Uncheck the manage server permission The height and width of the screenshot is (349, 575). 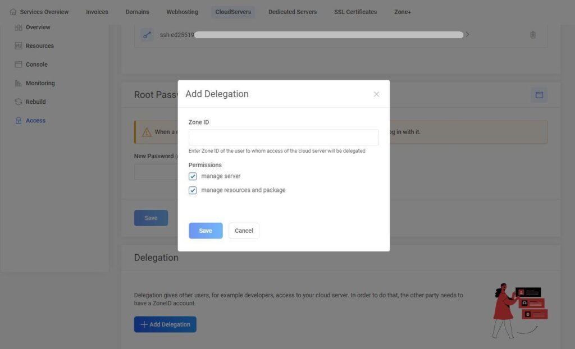tap(193, 176)
